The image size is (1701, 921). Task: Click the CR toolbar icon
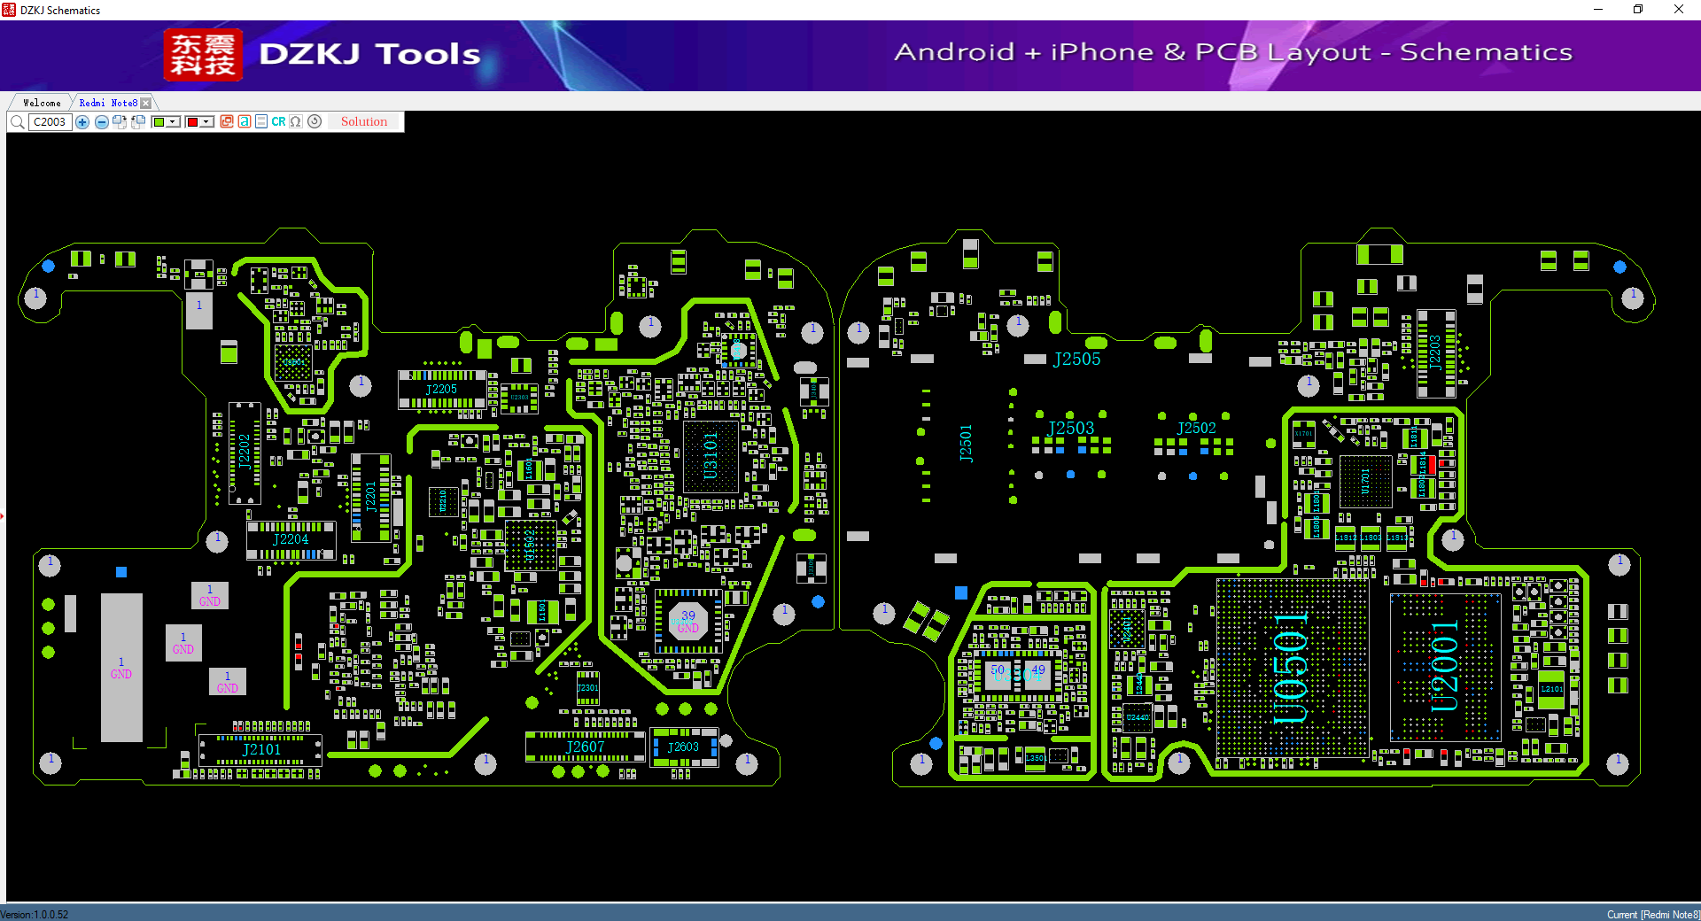pyautogui.click(x=278, y=122)
